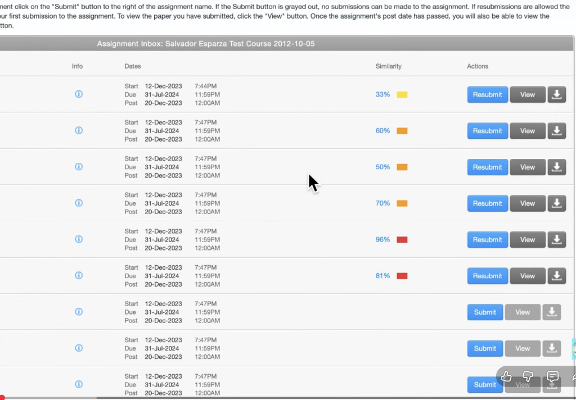Open the 33% similarity report link

(x=382, y=94)
